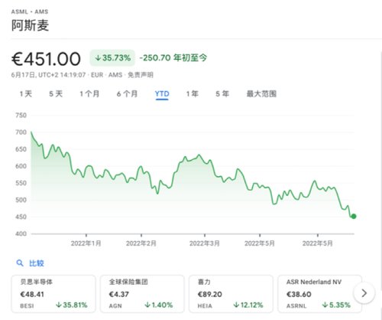Select the YTD range tab
382x320 pixels.
click(162, 94)
